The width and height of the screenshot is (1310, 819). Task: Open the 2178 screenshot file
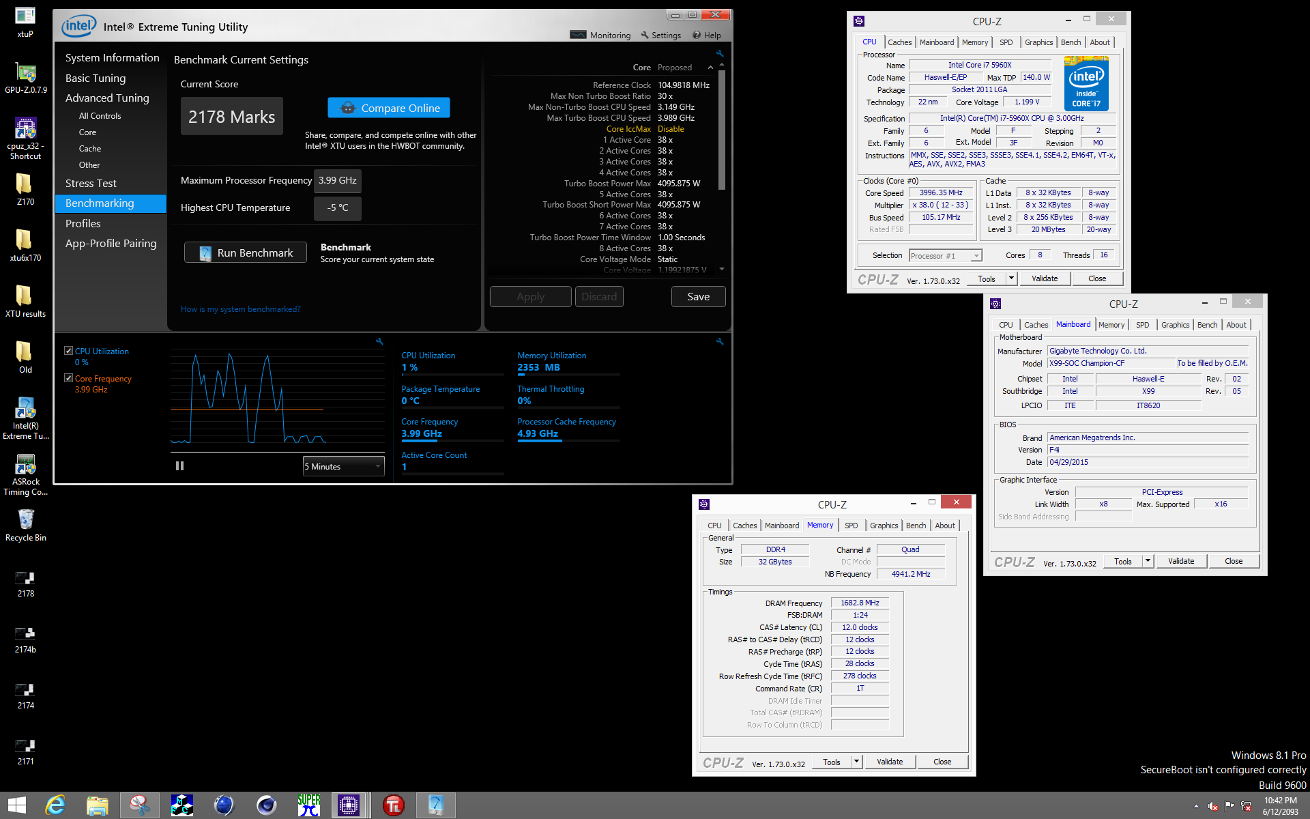pos(25,584)
